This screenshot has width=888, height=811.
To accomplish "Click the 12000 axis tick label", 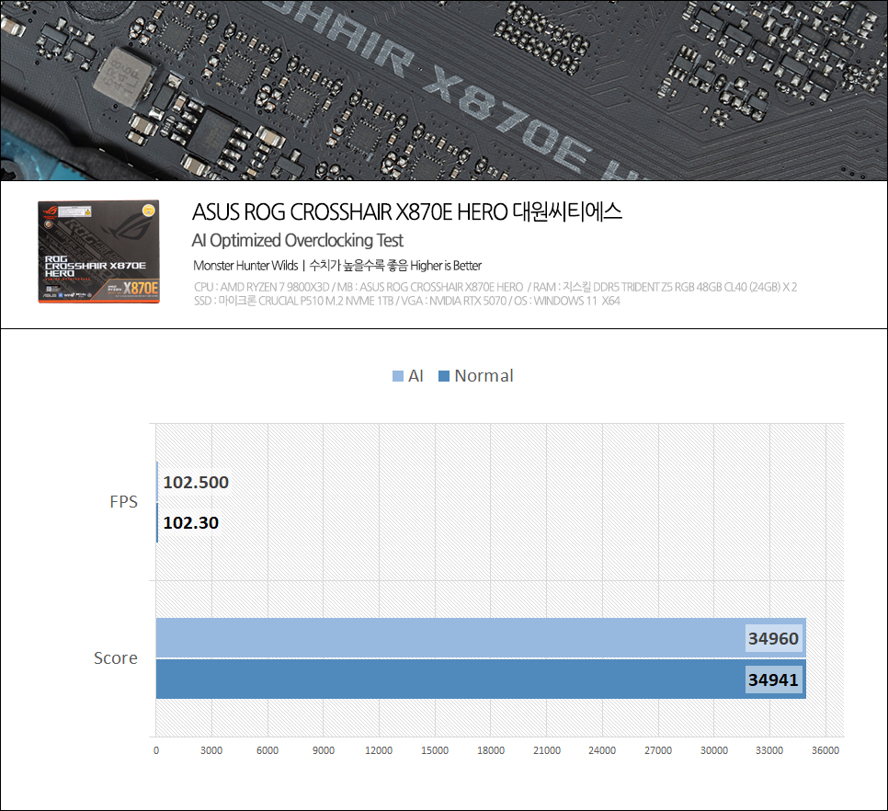I will click(x=379, y=750).
